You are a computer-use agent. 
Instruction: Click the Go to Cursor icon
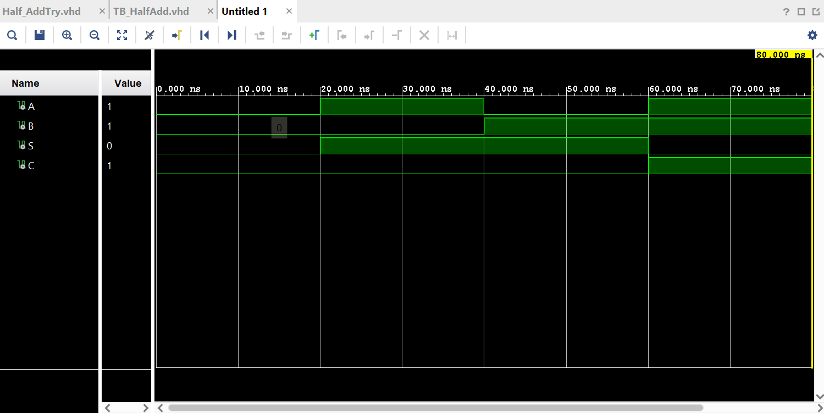pos(176,35)
